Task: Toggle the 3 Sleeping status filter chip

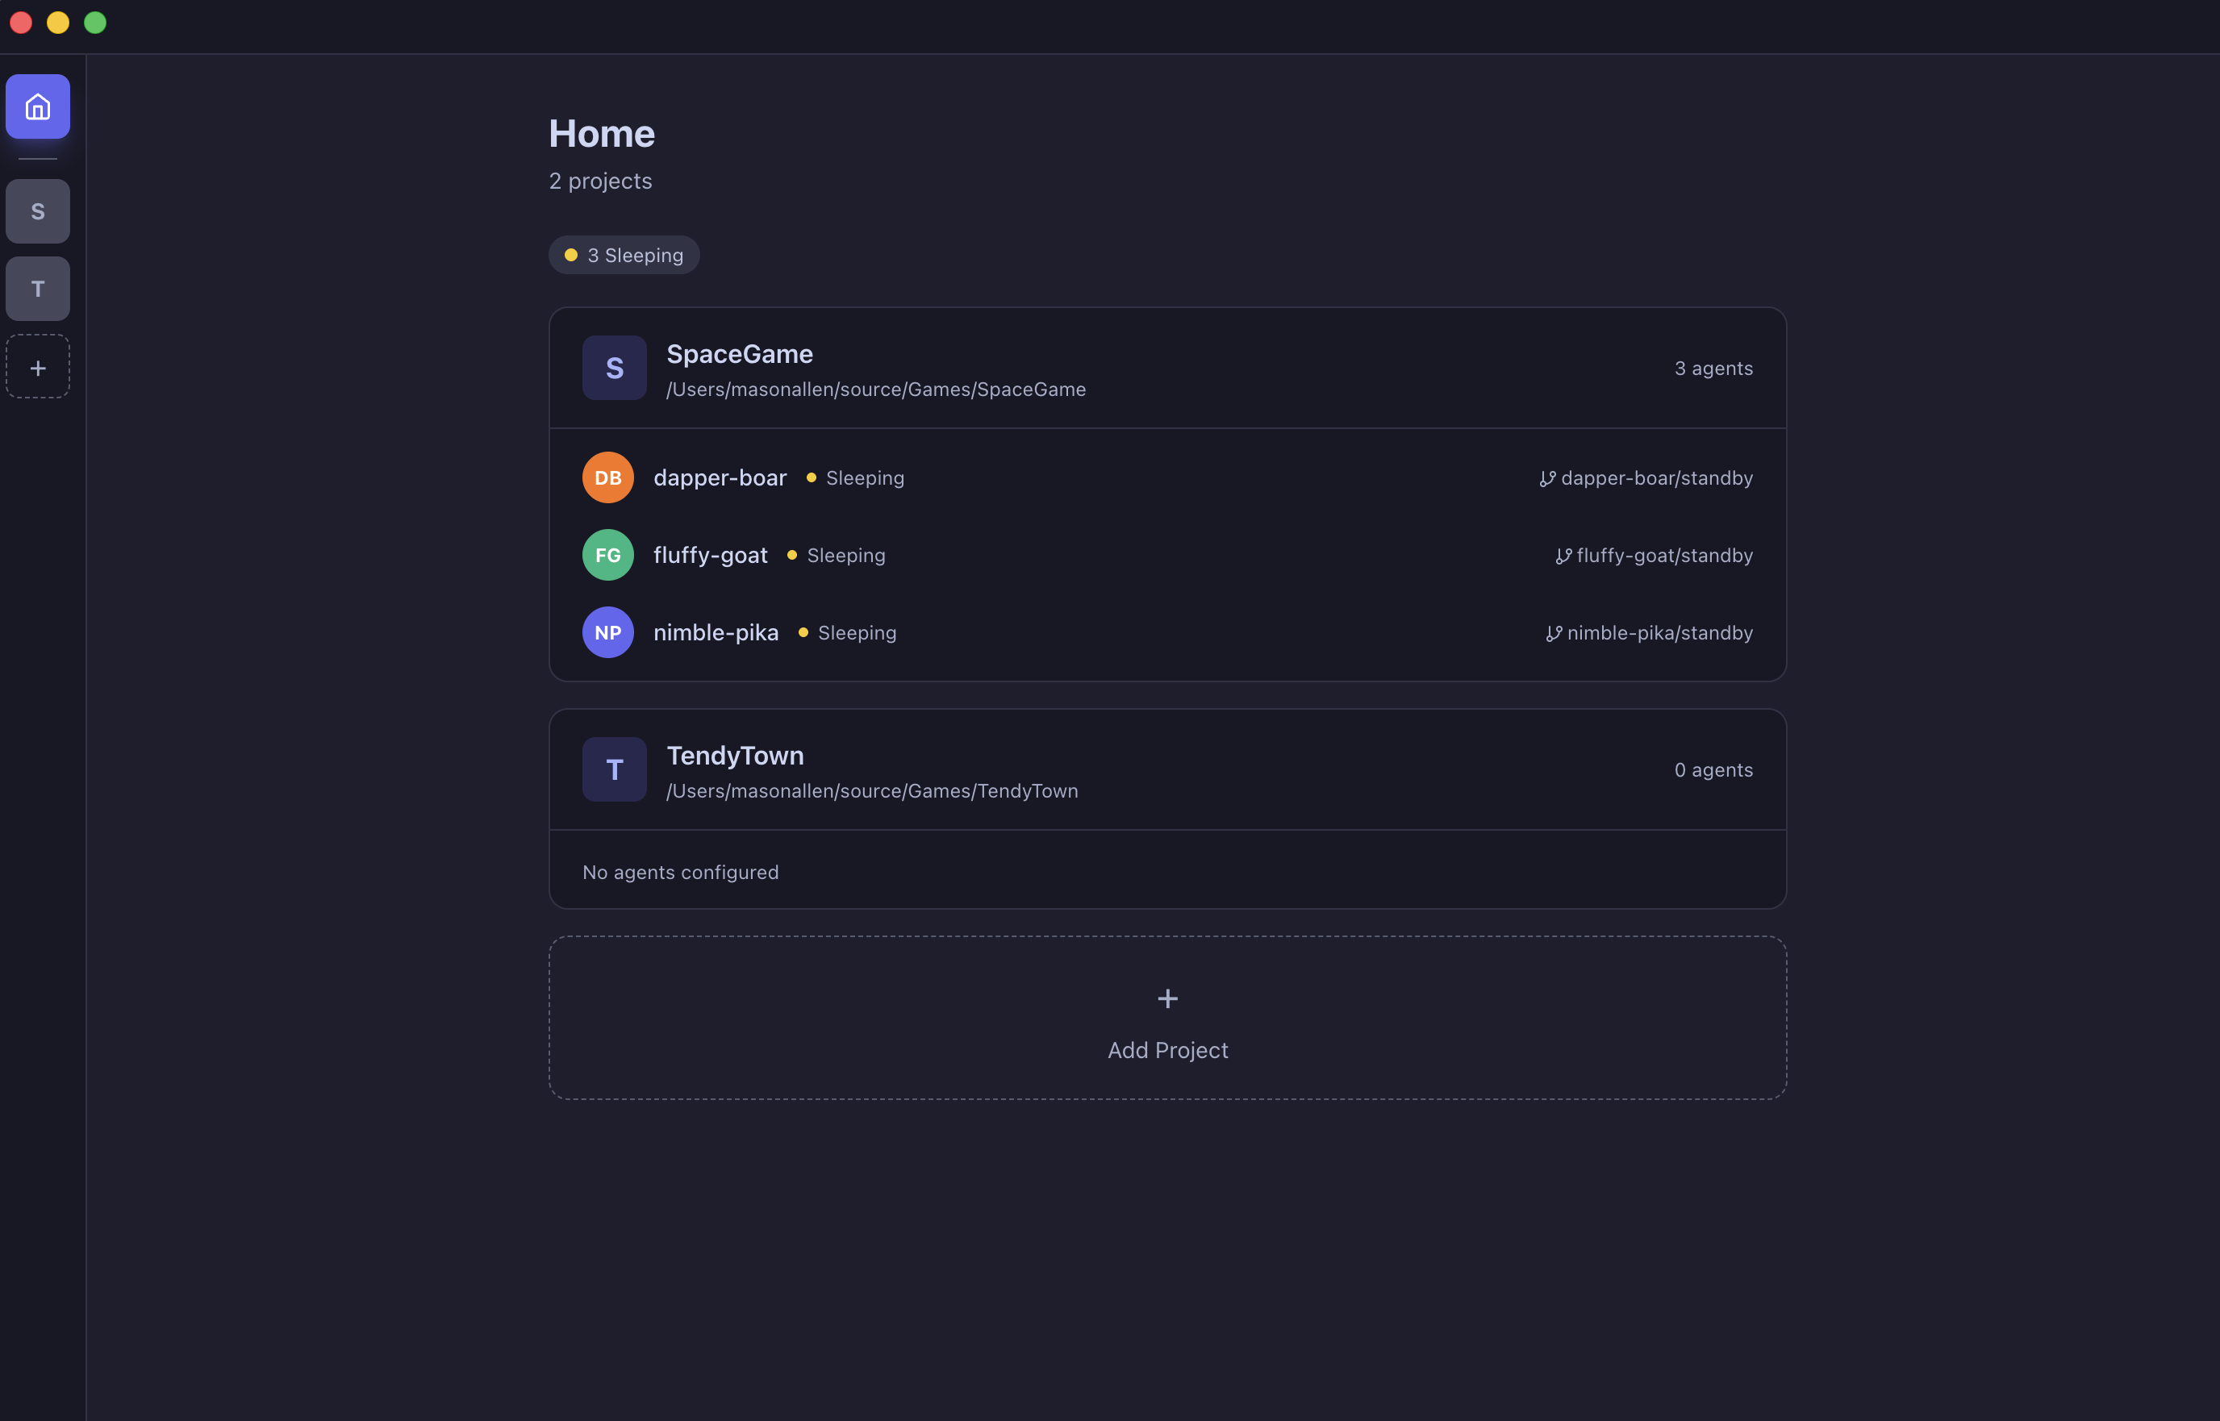Action: coord(624,254)
